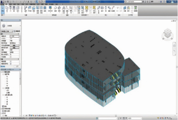Click the View Scale 1:100 field
The image size is (178, 120).
pyautogui.click(x=14, y=36)
